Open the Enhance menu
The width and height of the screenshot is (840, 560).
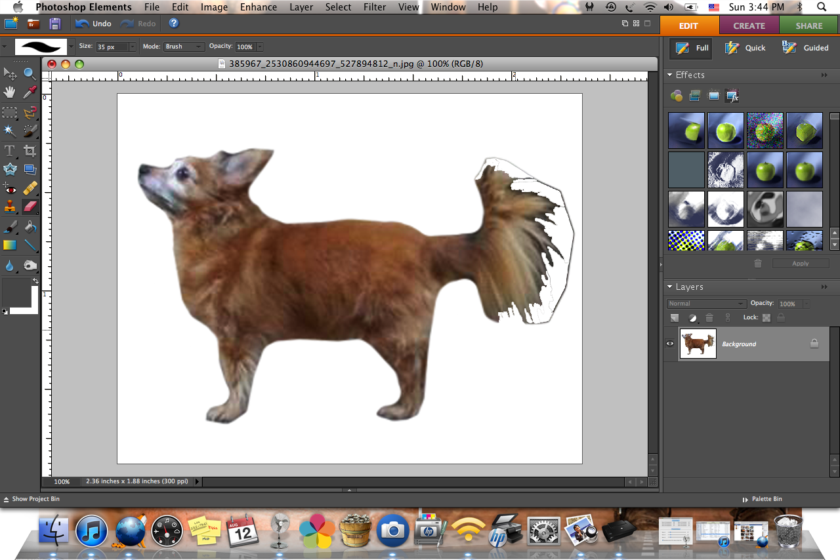[258, 7]
